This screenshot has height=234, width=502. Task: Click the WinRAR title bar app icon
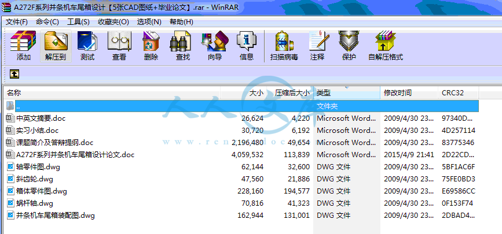point(6,8)
